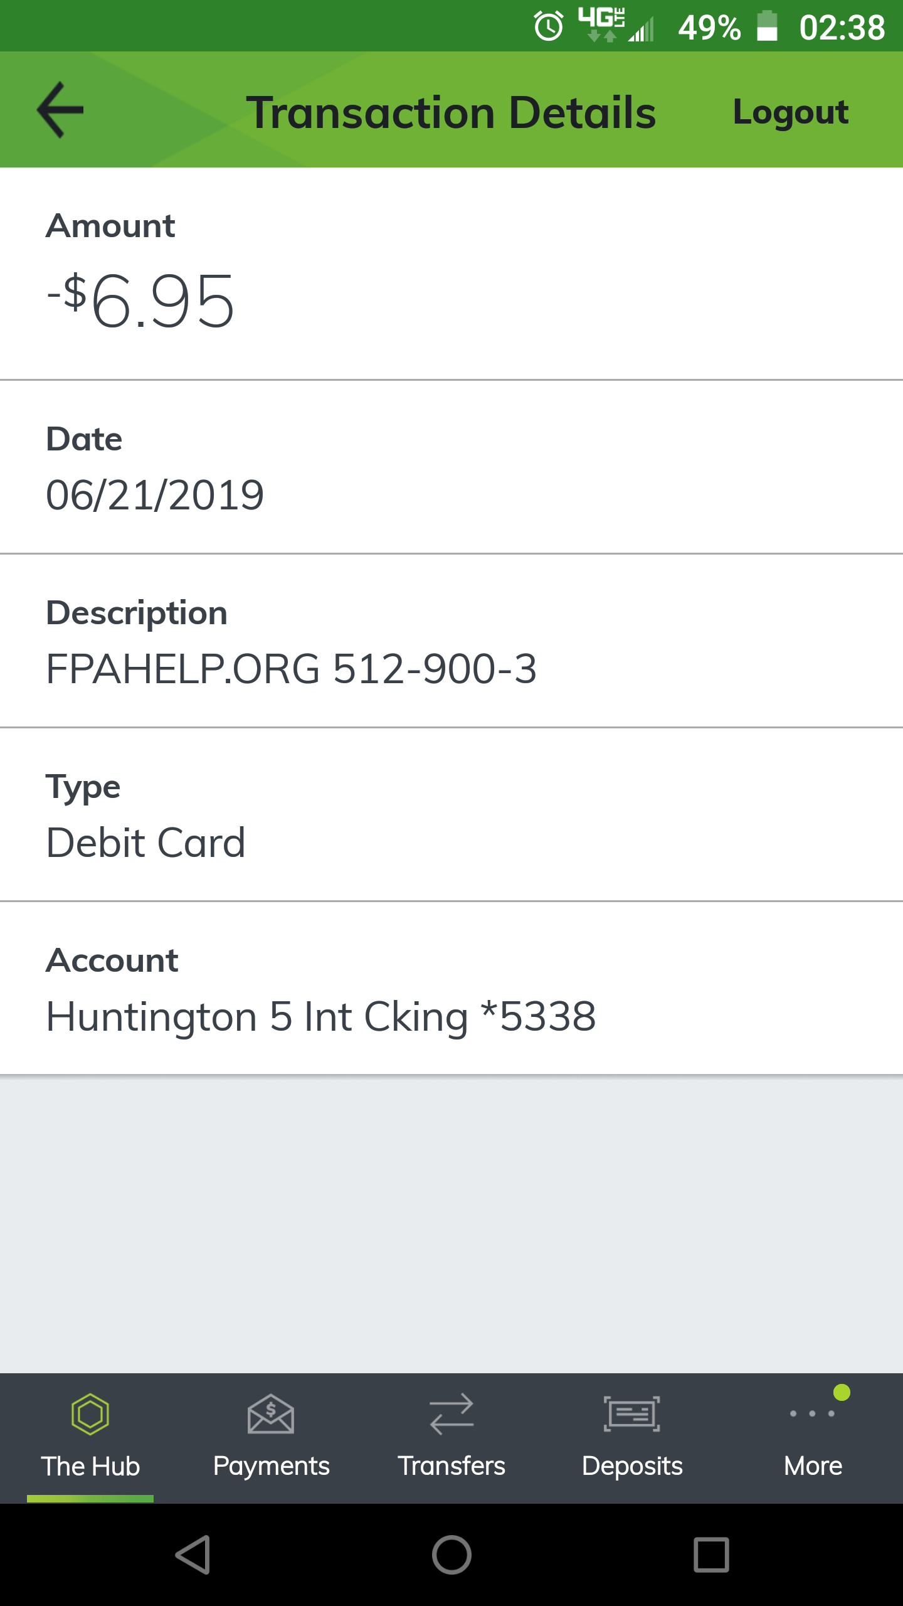
Task: Select the -$6.95 amount value
Action: [x=140, y=302]
